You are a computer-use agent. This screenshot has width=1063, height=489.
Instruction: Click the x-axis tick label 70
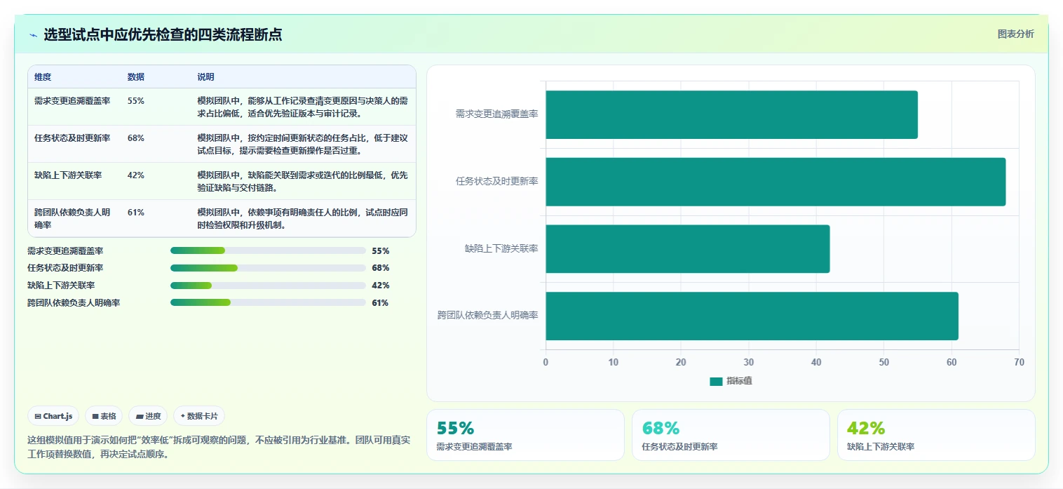tap(1019, 363)
